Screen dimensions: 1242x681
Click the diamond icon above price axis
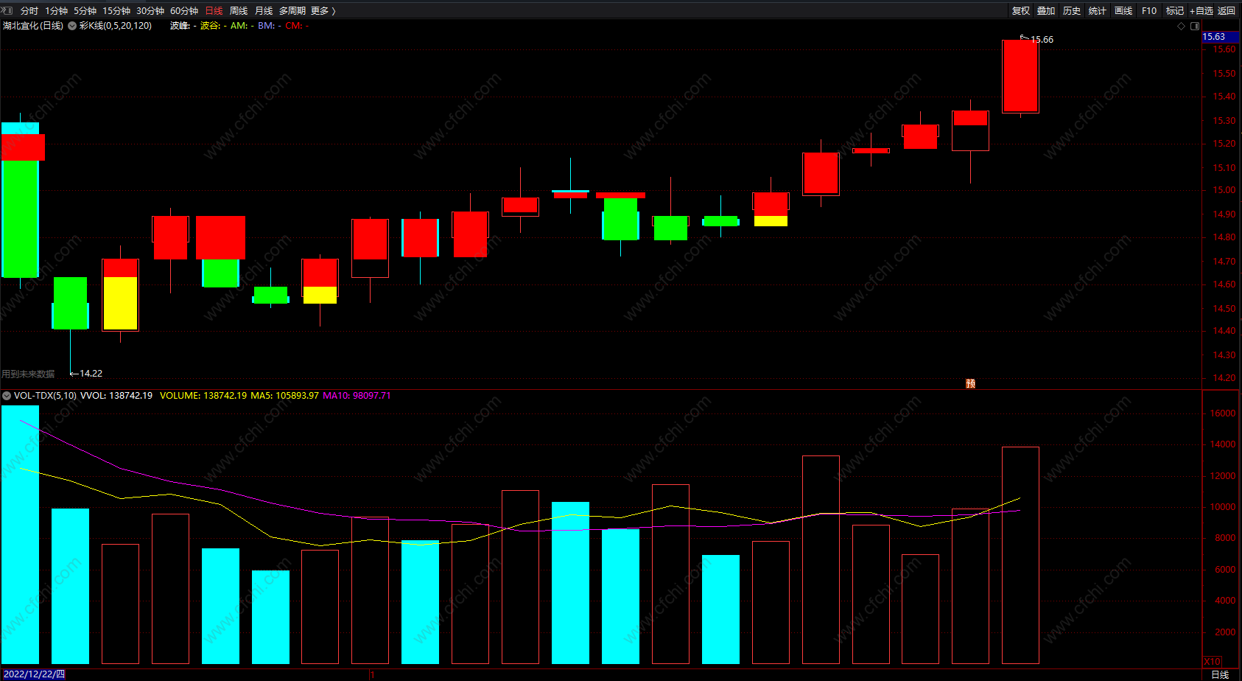coord(1182,26)
